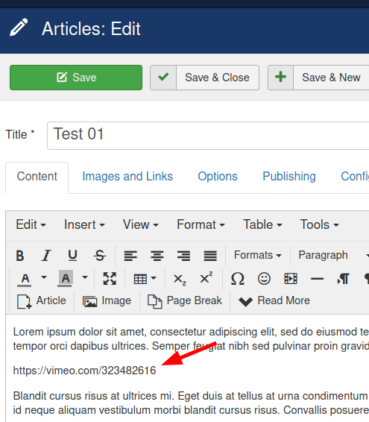The width and height of the screenshot is (369, 422).
Task: Click the Image insert button
Action: (107, 301)
